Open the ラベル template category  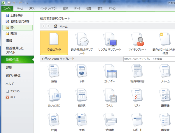tap(110, 95)
